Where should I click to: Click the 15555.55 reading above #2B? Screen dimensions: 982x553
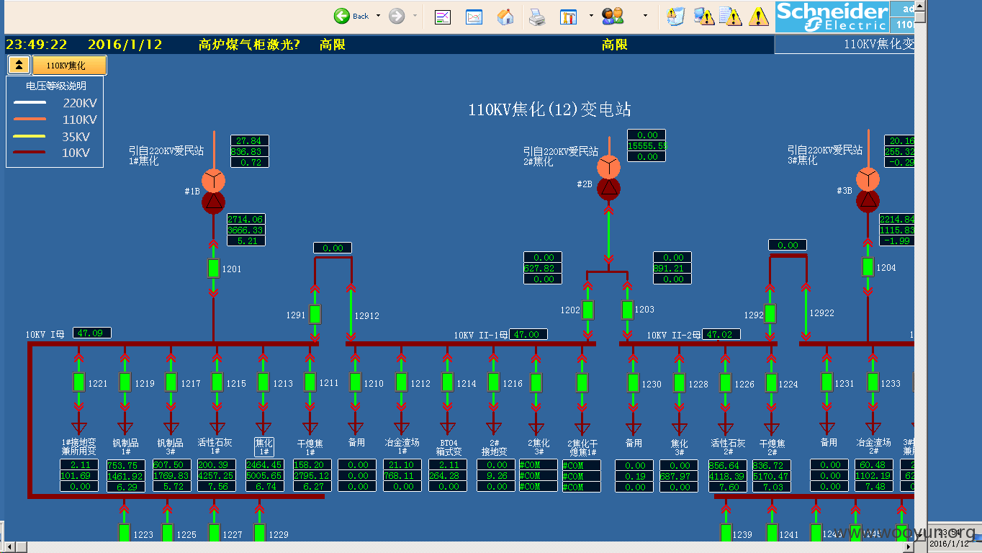click(x=647, y=145)
